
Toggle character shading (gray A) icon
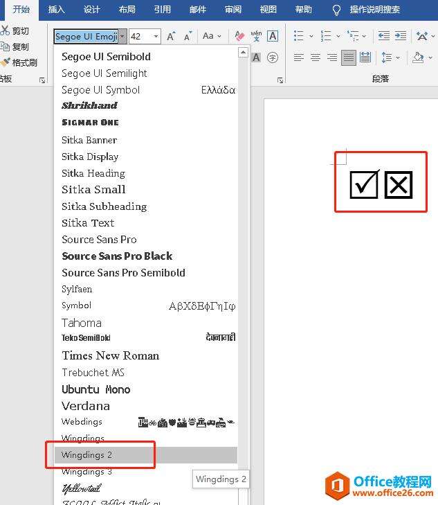pos(256,57)
